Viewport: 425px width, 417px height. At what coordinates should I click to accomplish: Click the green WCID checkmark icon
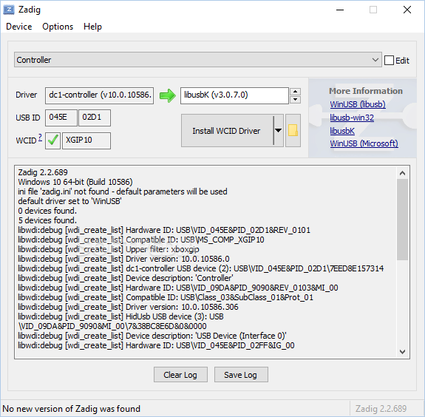click(53, 140)
